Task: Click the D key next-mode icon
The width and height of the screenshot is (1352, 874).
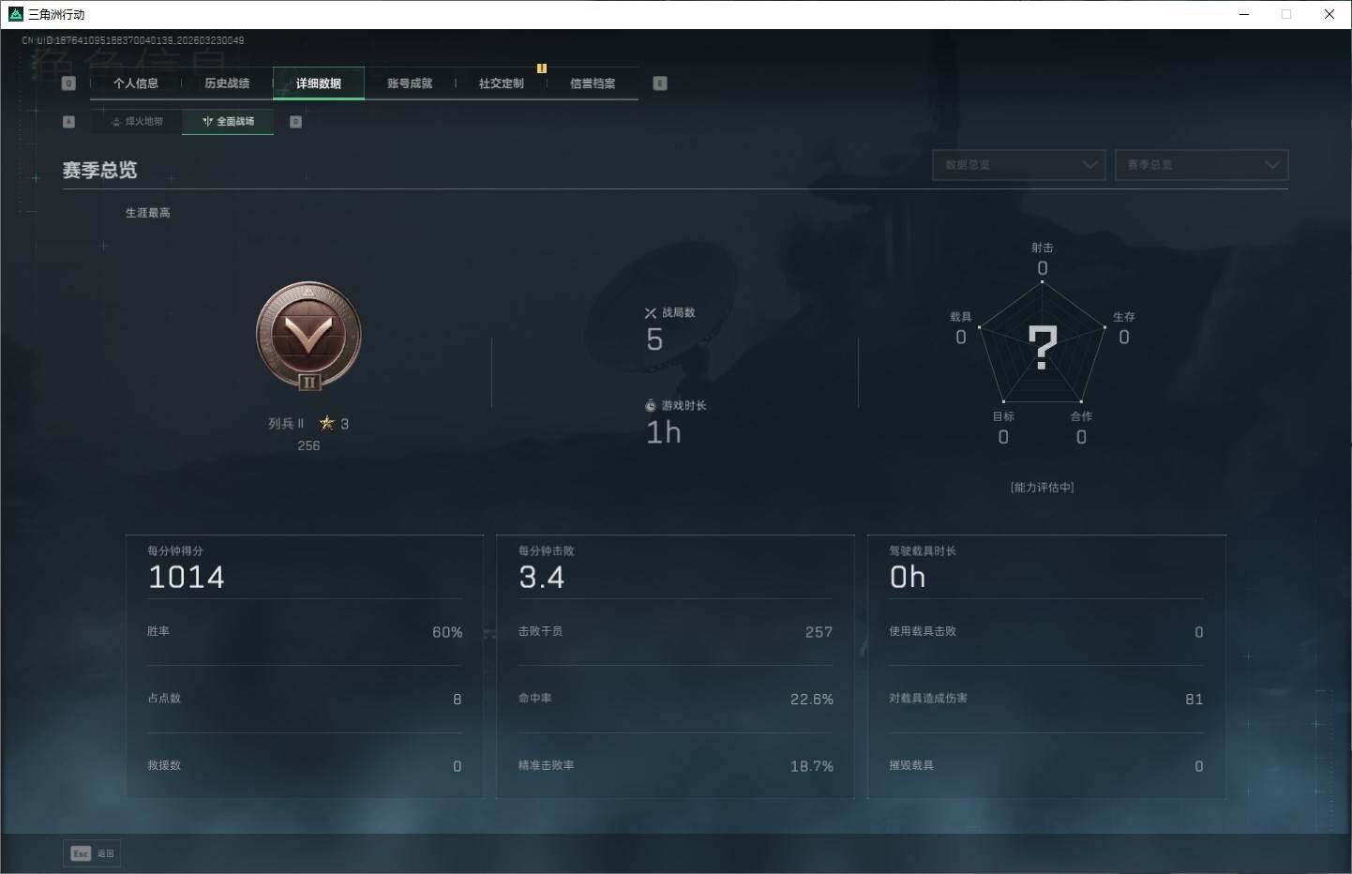Action: tap(295, 122)
